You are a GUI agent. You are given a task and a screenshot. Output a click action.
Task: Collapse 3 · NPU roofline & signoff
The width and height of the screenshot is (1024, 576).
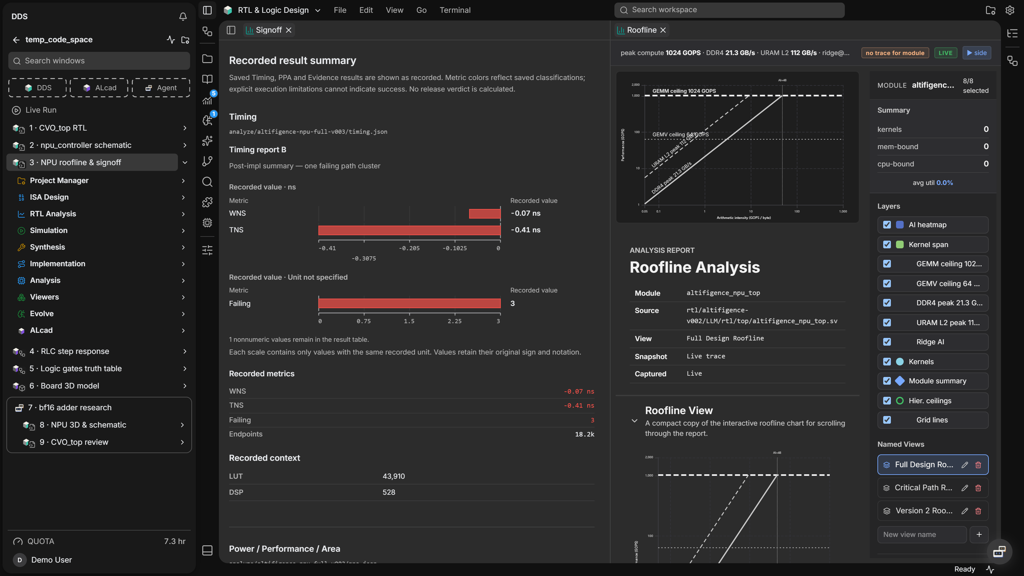tap(184, 163)
